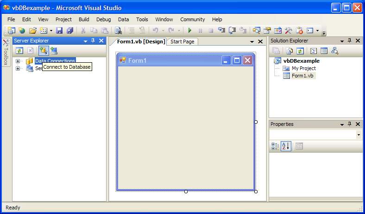Click the Open File folder icon
The height and width of the screenshot is (214, 365).
click(x=32, y=30)
